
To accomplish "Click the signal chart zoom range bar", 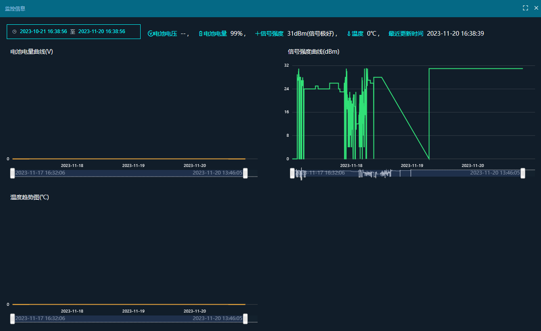I will [x=408, y=173].
